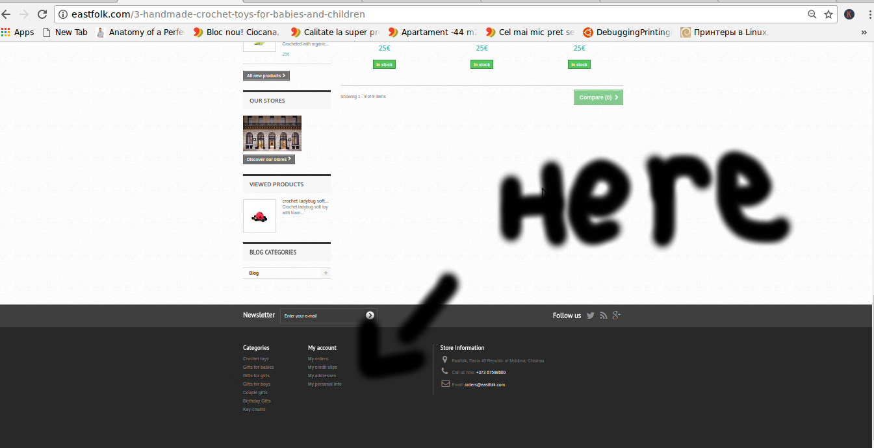Open Couple gifts footer link
Viewport: 874px width, 448px height.
pos(255,393)
